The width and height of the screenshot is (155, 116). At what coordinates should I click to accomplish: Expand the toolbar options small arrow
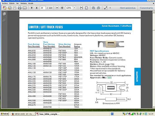pos(110,8)
